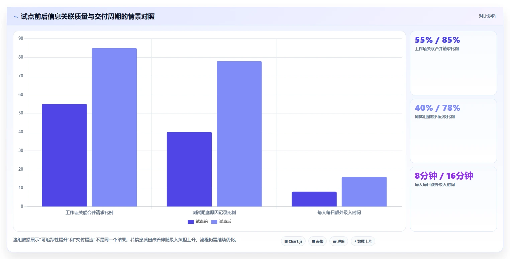Viewport: 510px width, 259px height.
Task: Click the chart title 试点前后信息关联质量与交付周期的情景对照
Action: tap(88, 17)
